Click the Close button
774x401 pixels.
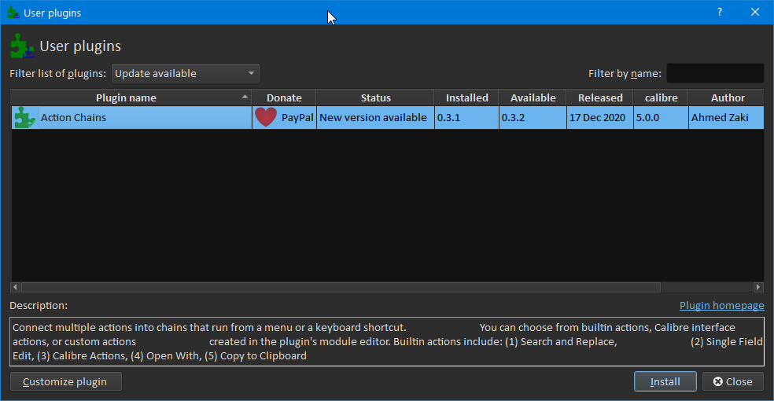[732, 382]
